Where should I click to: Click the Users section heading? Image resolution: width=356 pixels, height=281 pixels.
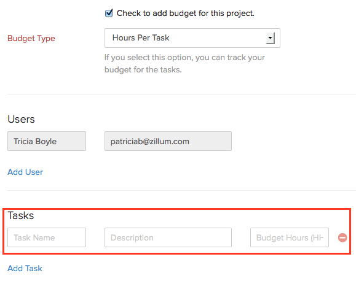pyautogui.click(x=21, y=119)
